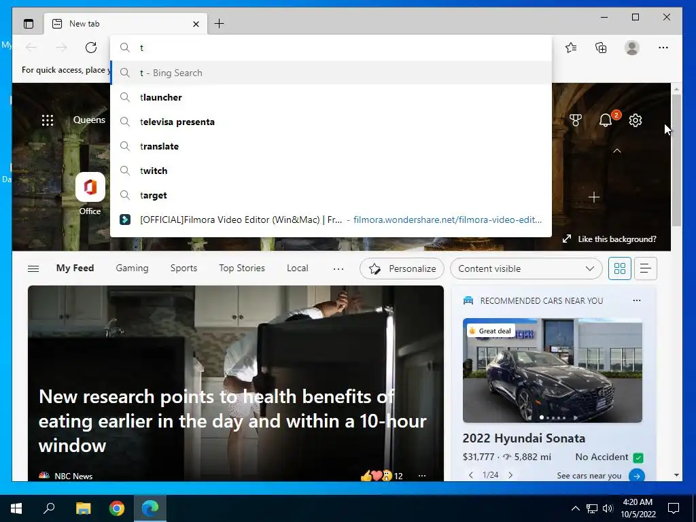Open the Windows Start menu
This screenshot has height=522, width=696.
[x=16, y=508]
